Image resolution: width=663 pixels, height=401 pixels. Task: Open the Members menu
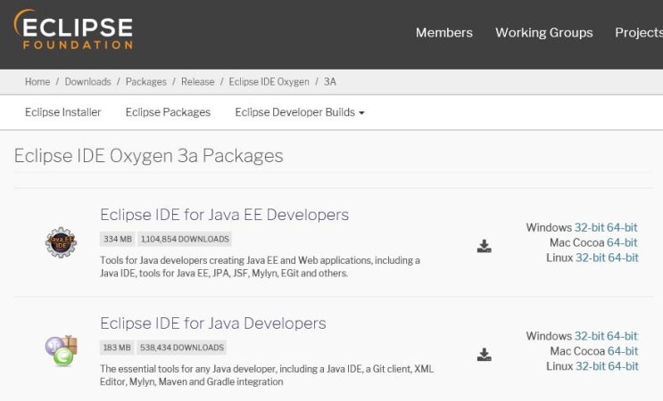[443, 33]
